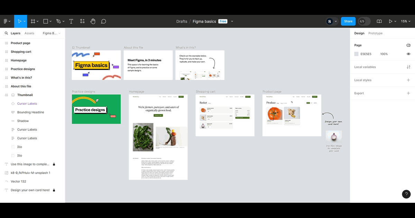Click the What's in this? frame on canvas
This screenshot has height=218, width=415.
[200, 65]
